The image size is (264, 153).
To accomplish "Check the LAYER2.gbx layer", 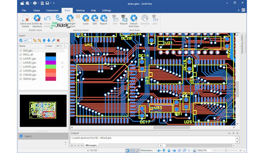I will (21, 63).
